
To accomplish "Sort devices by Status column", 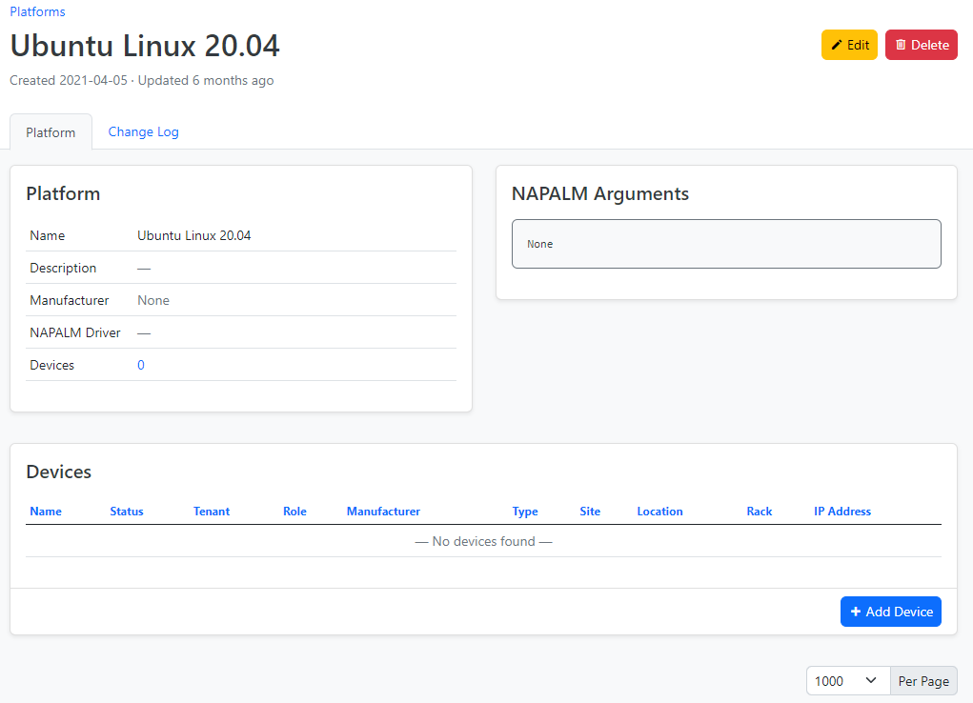I will (x=127, y=512).
